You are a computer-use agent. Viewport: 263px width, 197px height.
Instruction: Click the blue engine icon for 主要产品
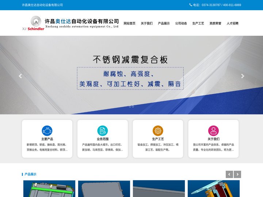pos(47,131)
